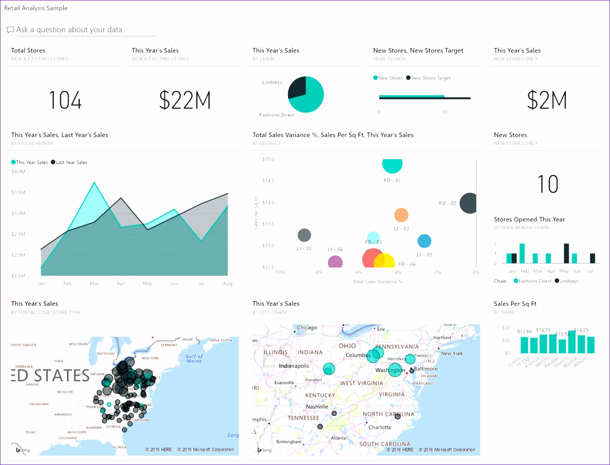610x465 pixels.
Task: Click Bing logo on postal code map
Action: tap(23, 450)
